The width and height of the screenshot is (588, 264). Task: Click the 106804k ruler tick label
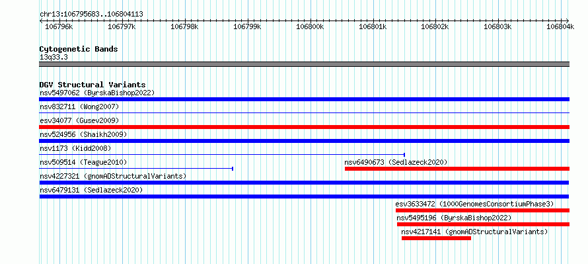pos(560,26)
